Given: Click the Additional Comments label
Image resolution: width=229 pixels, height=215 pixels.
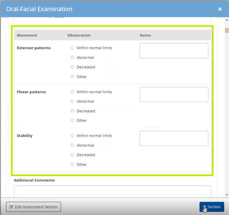Looking at the screenshot, I should pos(34,180).
